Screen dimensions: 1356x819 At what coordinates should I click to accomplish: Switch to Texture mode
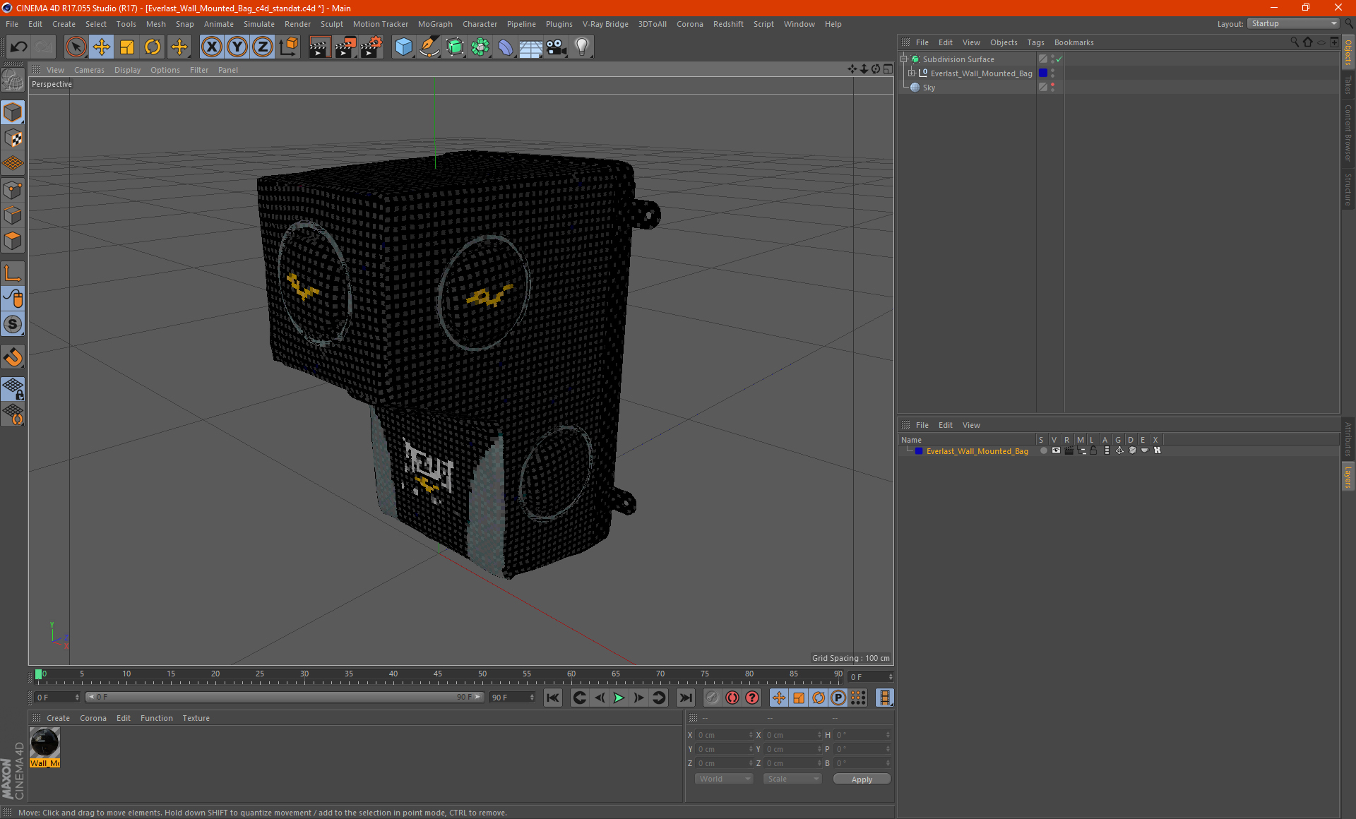pyautogui.click(x=13, y=138)
